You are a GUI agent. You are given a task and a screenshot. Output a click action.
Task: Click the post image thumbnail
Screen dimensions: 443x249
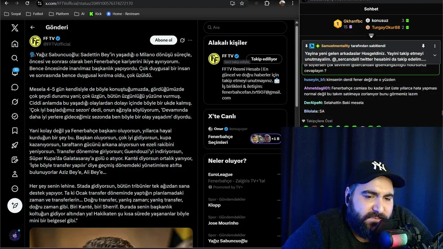point(111,238)
